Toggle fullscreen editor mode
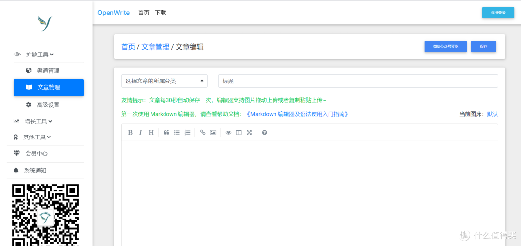Screen dimensions: 521x246 click(249, 132)
